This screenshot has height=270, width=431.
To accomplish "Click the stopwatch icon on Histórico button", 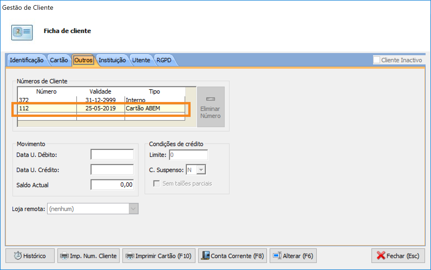I will pyautogui.click(x=18, y=256).
